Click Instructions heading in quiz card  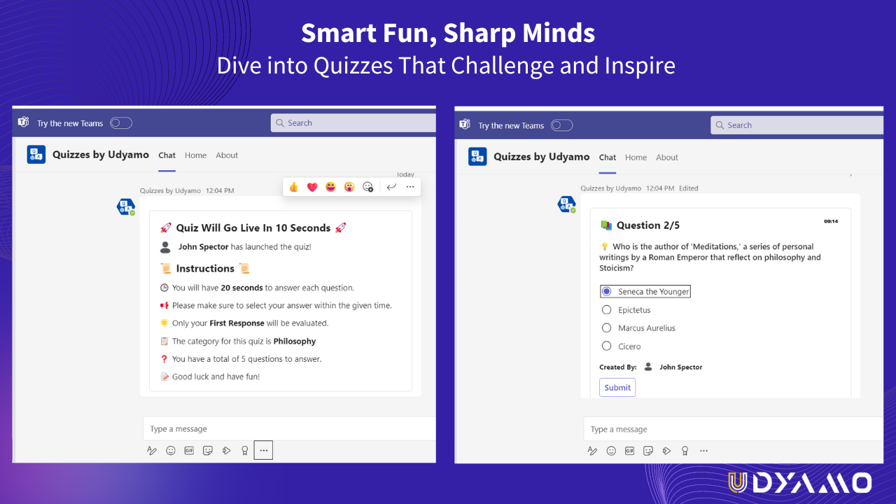point(205,268)
